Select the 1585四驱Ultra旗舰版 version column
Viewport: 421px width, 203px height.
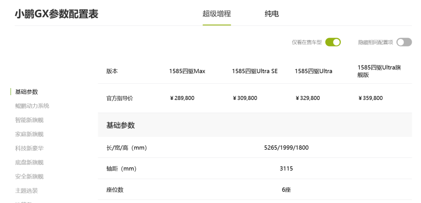[x=379, y=71]
